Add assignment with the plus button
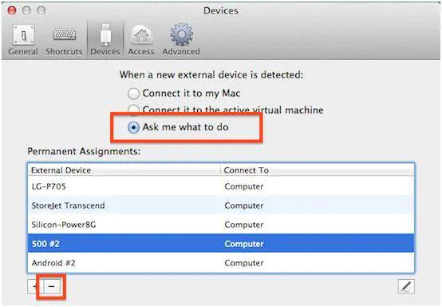442x307 pixels. [x=34, y=287]
